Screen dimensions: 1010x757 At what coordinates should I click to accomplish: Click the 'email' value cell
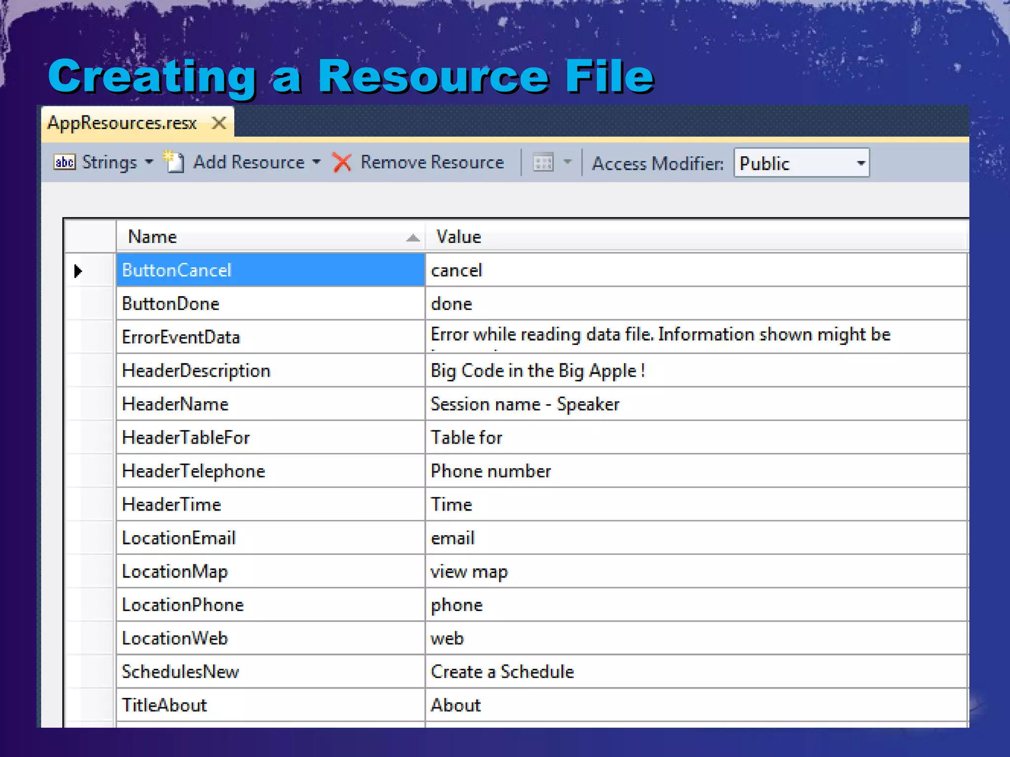coord(696,538)
